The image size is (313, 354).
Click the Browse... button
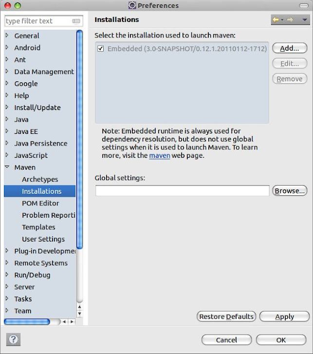point(290,191)
